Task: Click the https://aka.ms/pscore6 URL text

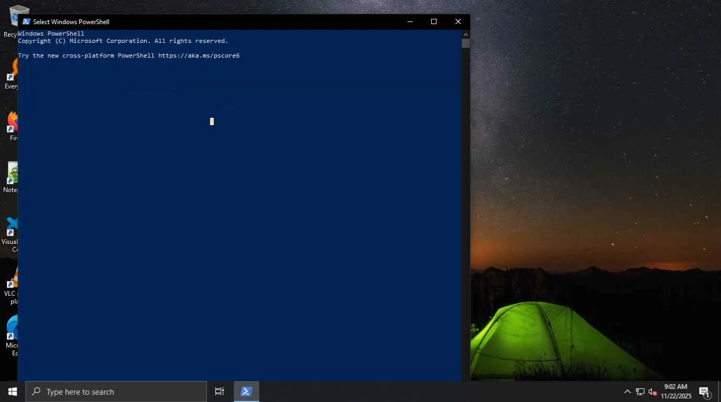Action: (199, 55)
